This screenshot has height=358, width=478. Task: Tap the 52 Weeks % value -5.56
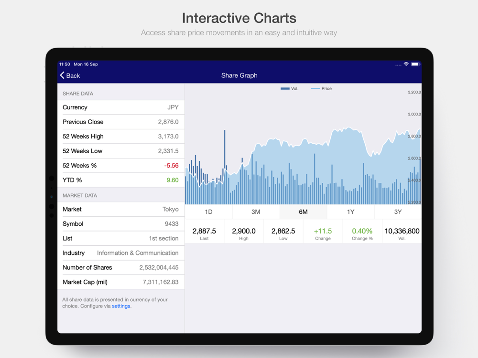click(x=171, y=166)
